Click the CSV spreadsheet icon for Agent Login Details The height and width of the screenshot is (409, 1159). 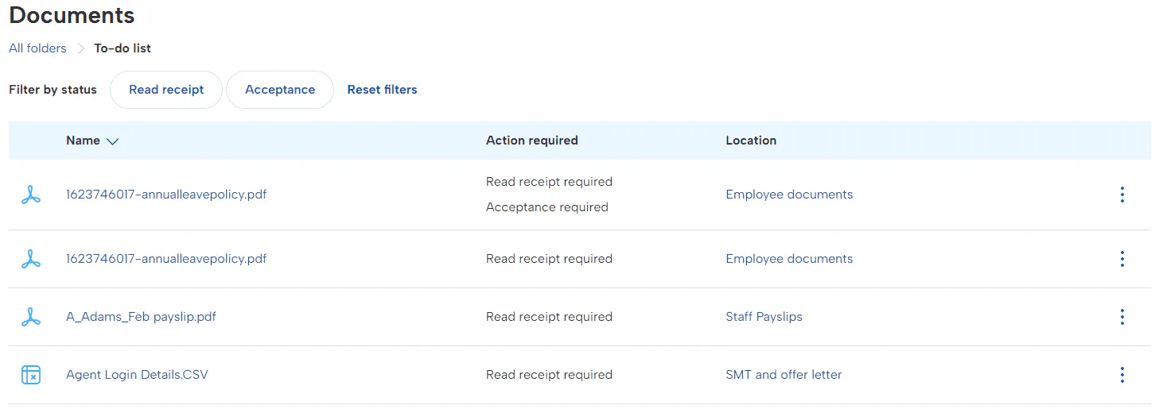click(31, 375)
